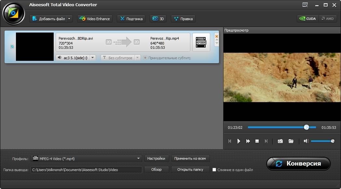Image resolution: width=341 pixels, height=189 pixels.
Task: Enable Принудительные субтитры checkbox
Action: coord(145,58)
